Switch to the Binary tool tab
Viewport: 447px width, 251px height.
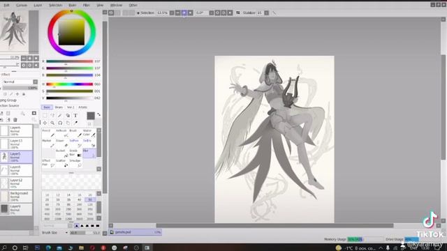click(59, 107)
